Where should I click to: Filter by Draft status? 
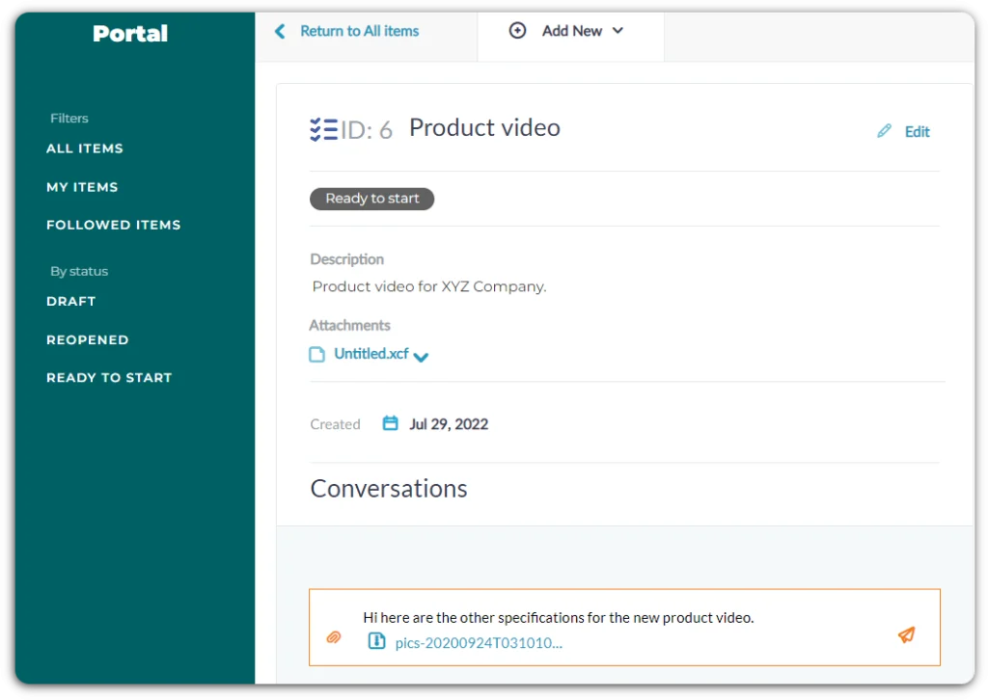(71, 301)
